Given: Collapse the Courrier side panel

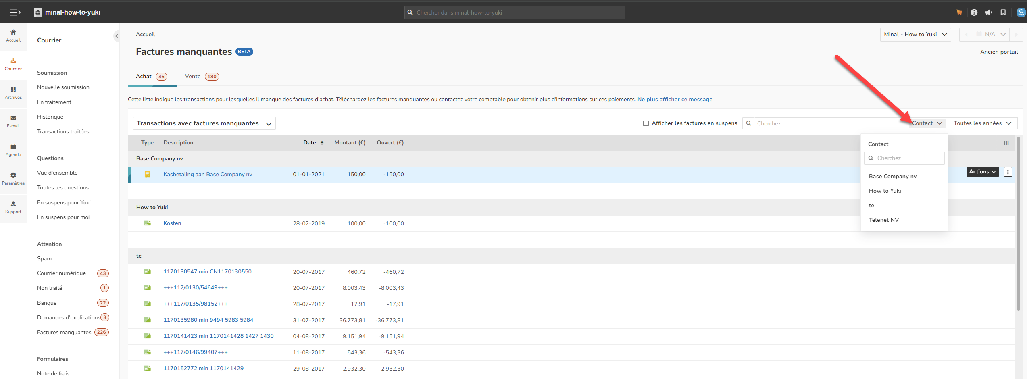Looking at the screenshot, I should [117, 36].
